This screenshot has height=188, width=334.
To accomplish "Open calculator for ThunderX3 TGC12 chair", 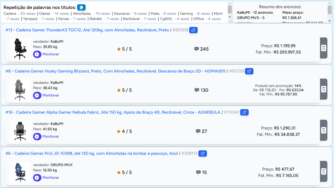I will (323, 48).
